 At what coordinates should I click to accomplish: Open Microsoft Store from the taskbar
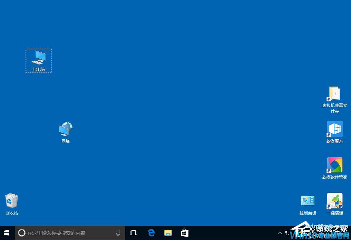click(185, 233)
